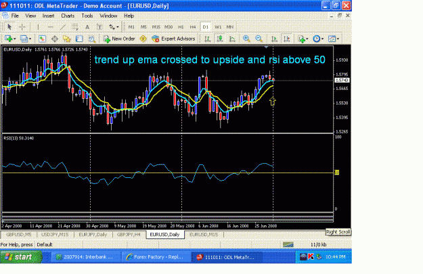Draw a vertical line tool
Image resolution: width=423 pixels, height=274 pixels.
coord(38,26)
